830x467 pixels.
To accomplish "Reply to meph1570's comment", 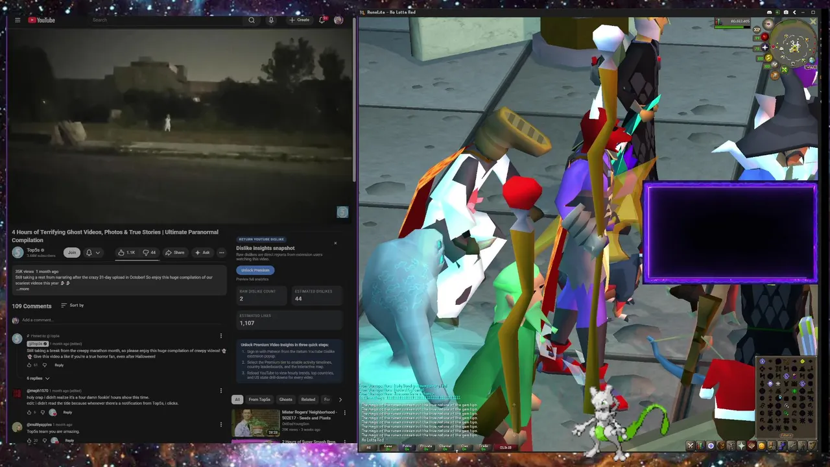I will [67, 412].
